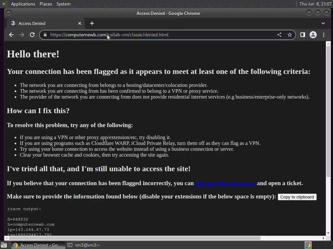Click the forward navigation arrow
This screenshot has width=333, height=249.
click(22, 35)
